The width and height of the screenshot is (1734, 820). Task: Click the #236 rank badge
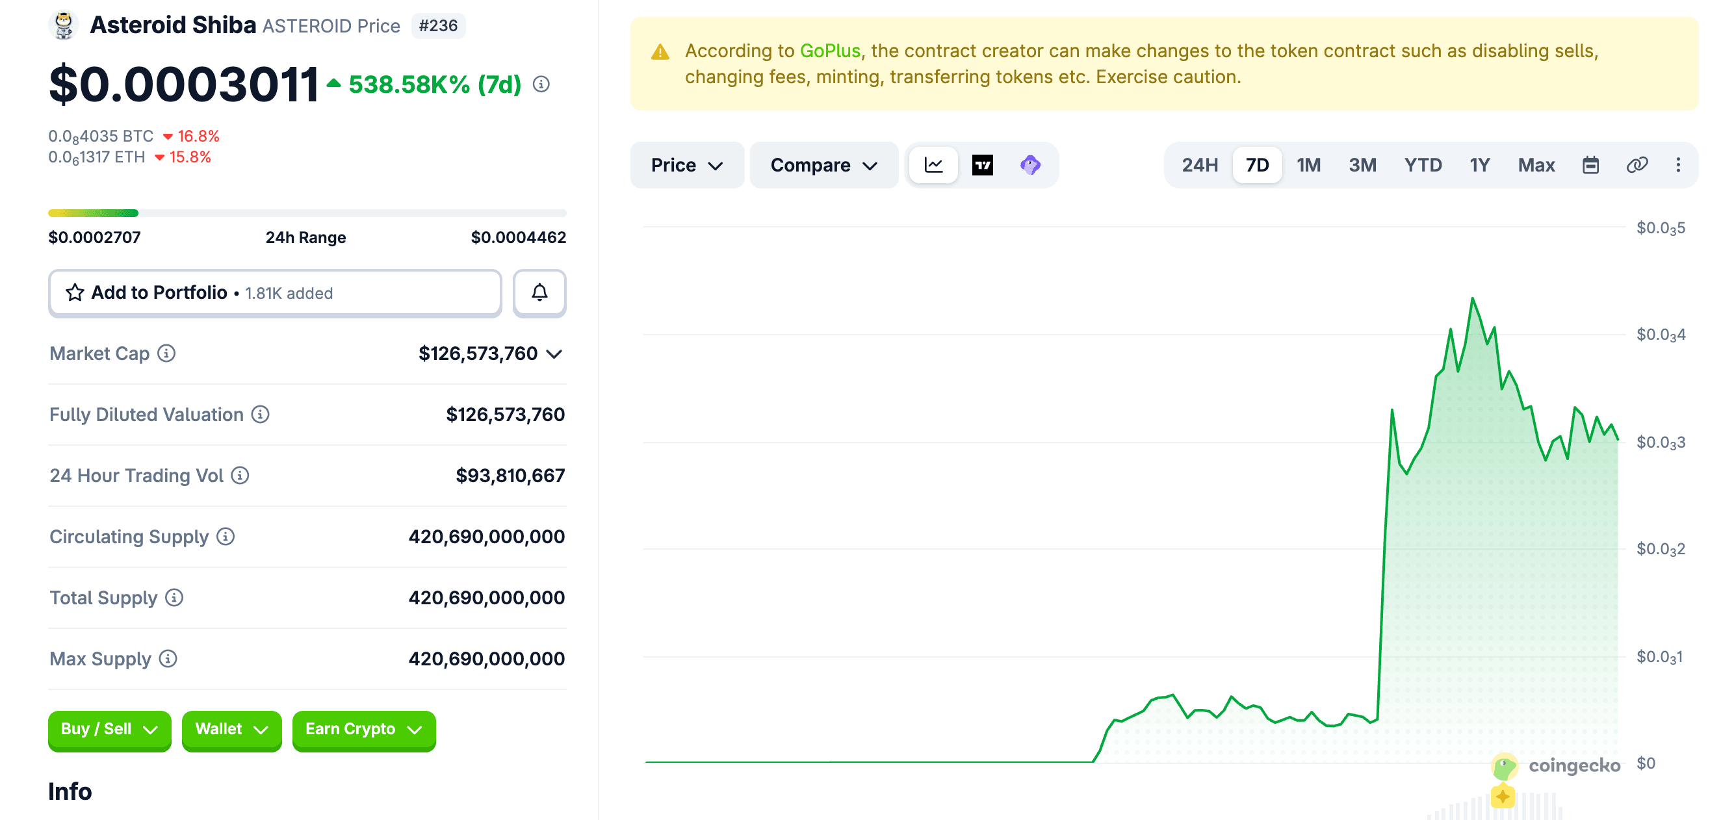tap(438, 25)
